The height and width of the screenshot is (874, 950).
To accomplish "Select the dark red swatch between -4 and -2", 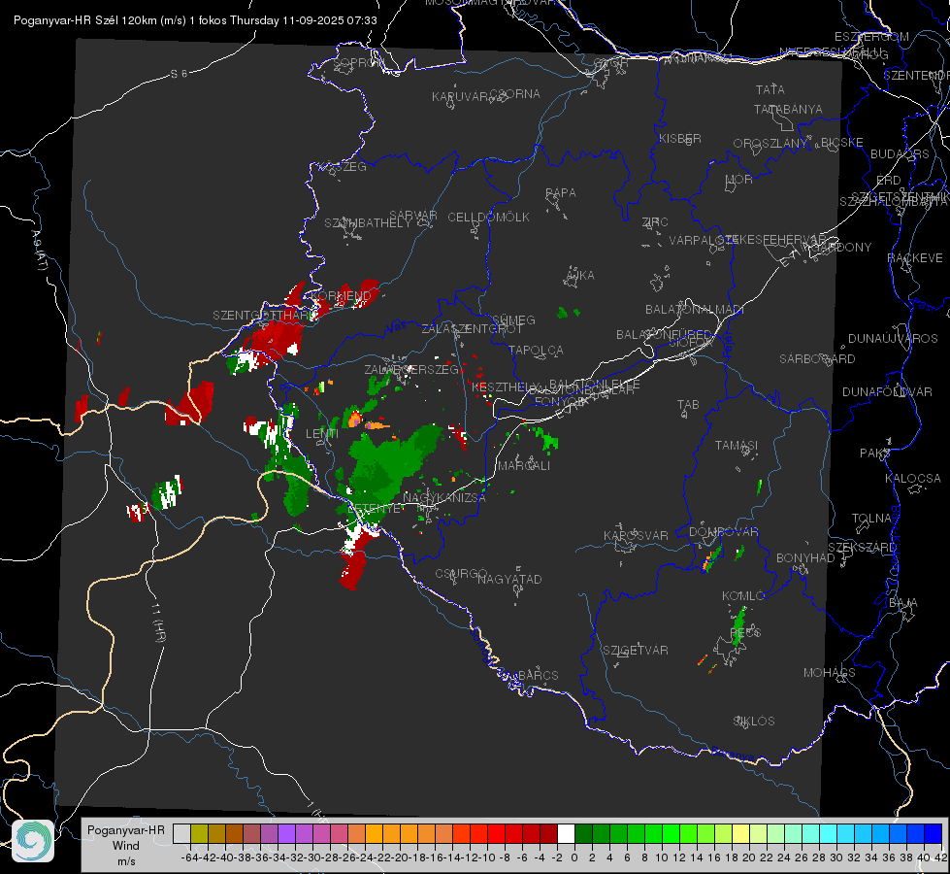I will click(548, 833).
